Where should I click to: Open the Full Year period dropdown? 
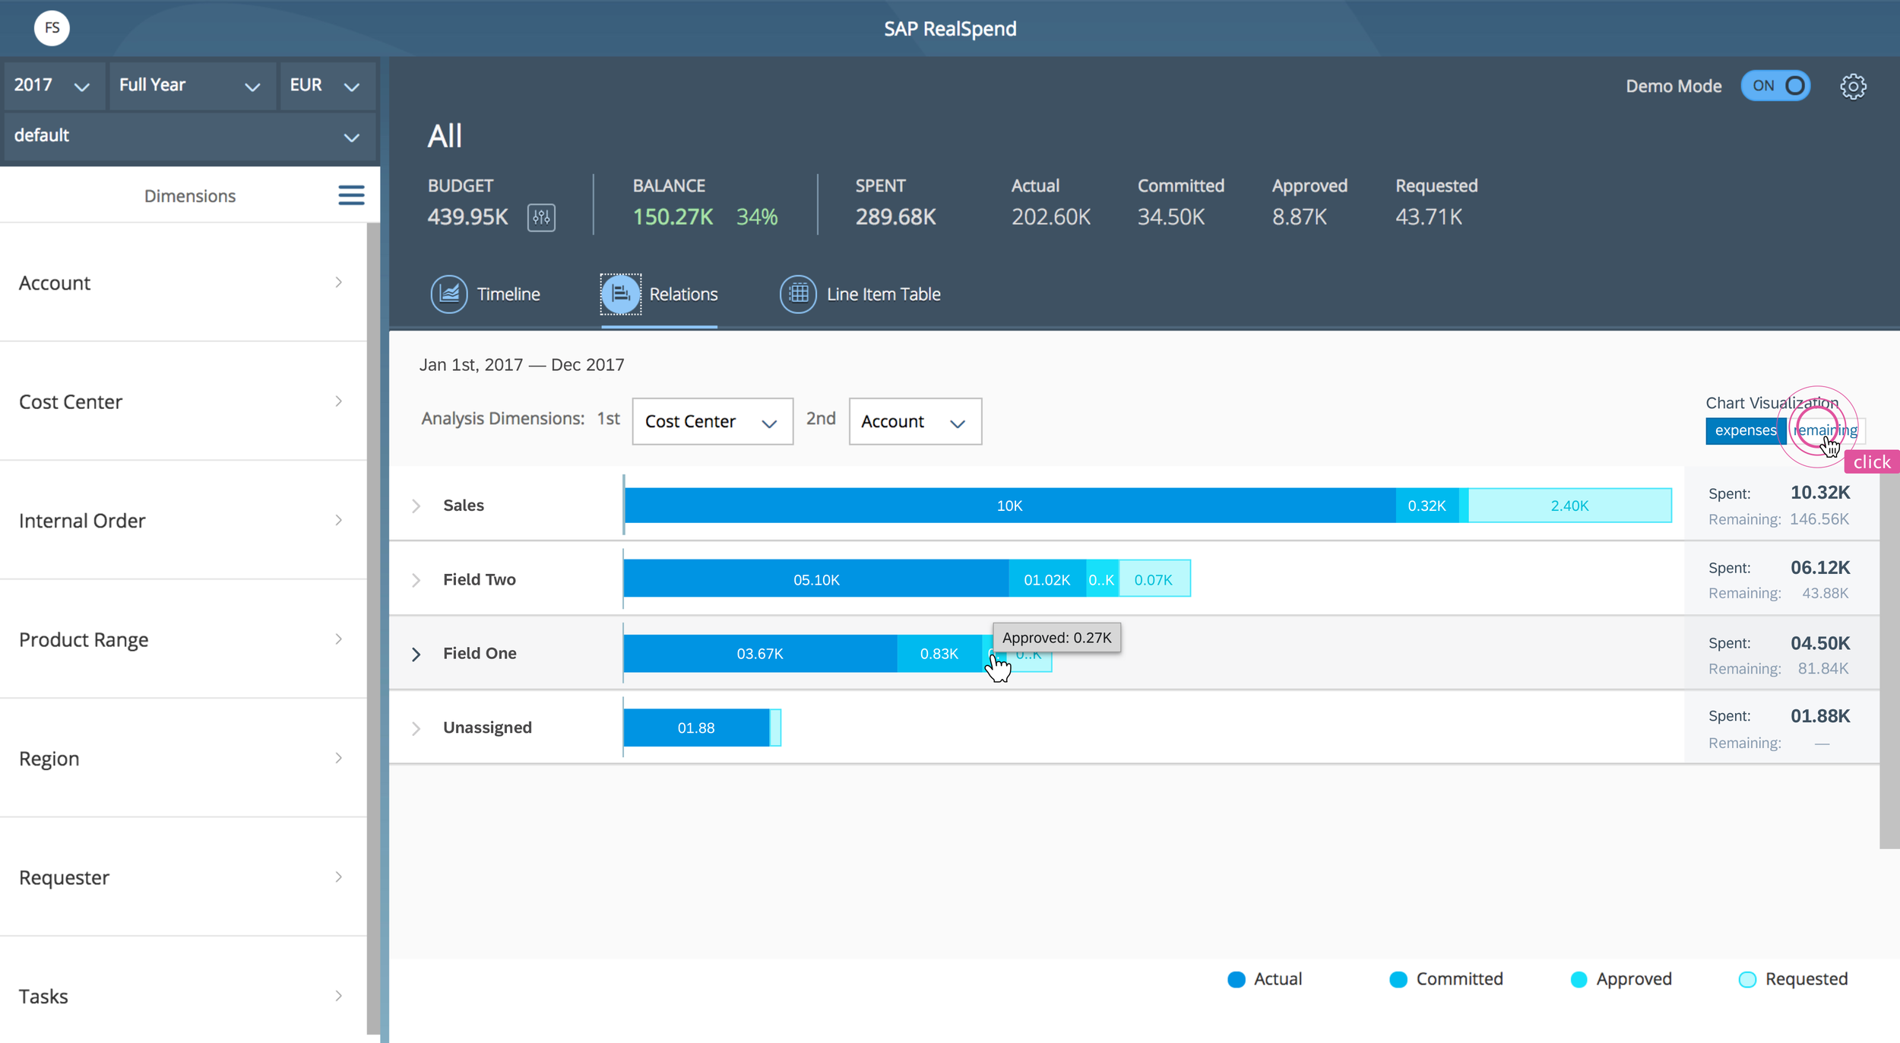coord(192,86)
